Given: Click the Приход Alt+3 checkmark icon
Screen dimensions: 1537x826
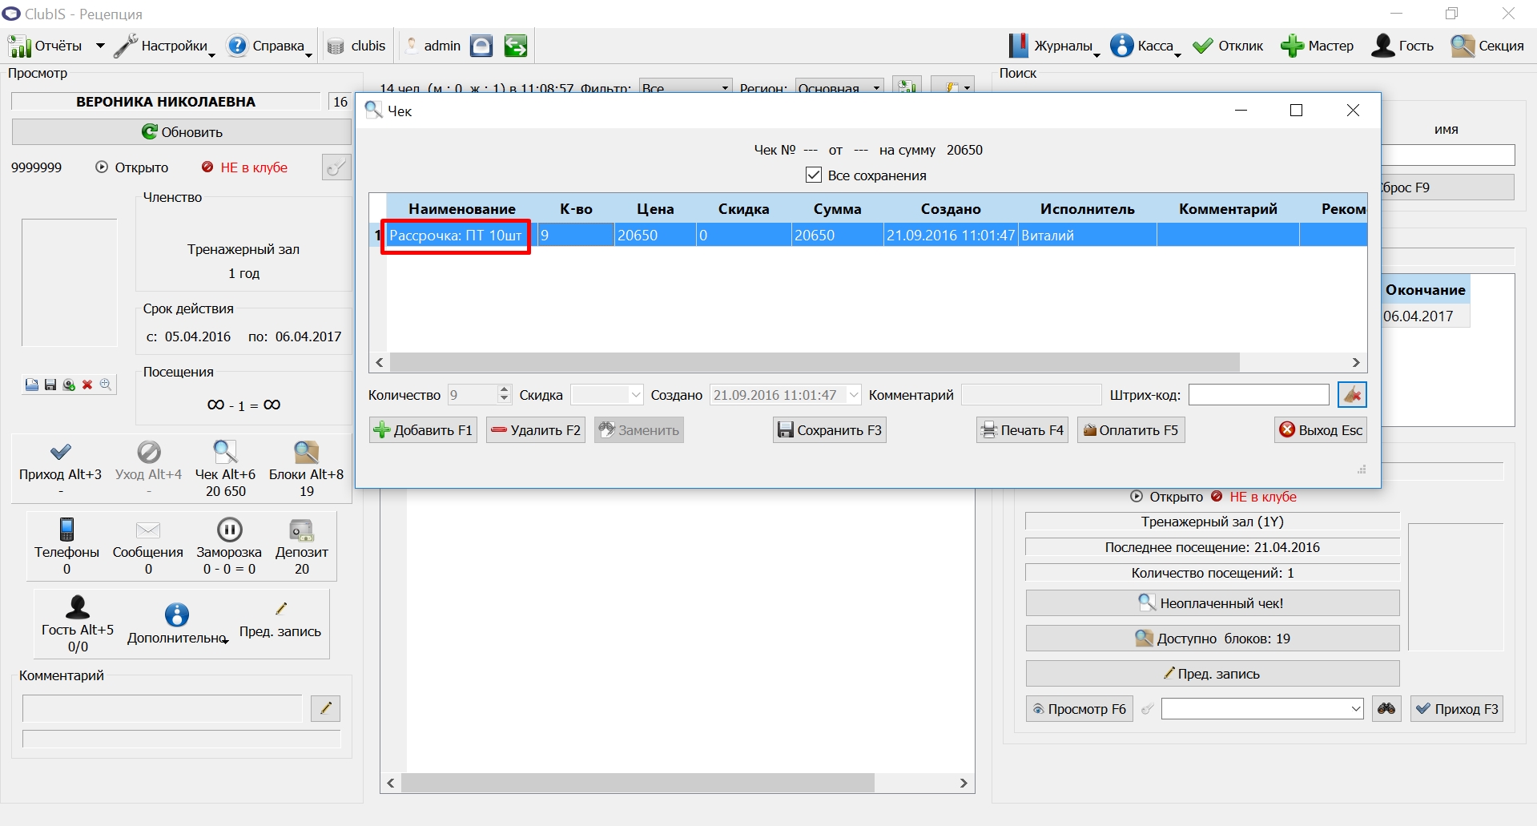Looking at the screenshot, I should coord(60,452).
